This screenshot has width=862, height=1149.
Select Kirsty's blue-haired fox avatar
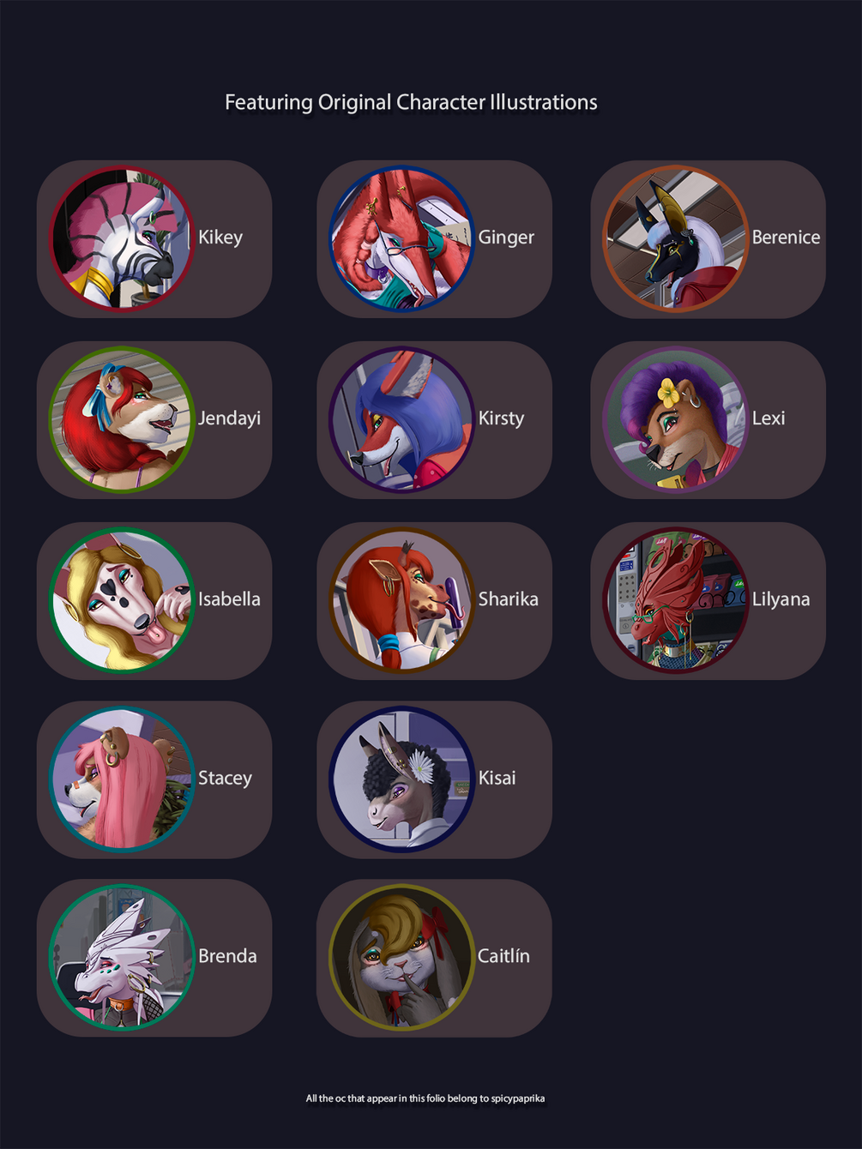(x=401, y=419)
